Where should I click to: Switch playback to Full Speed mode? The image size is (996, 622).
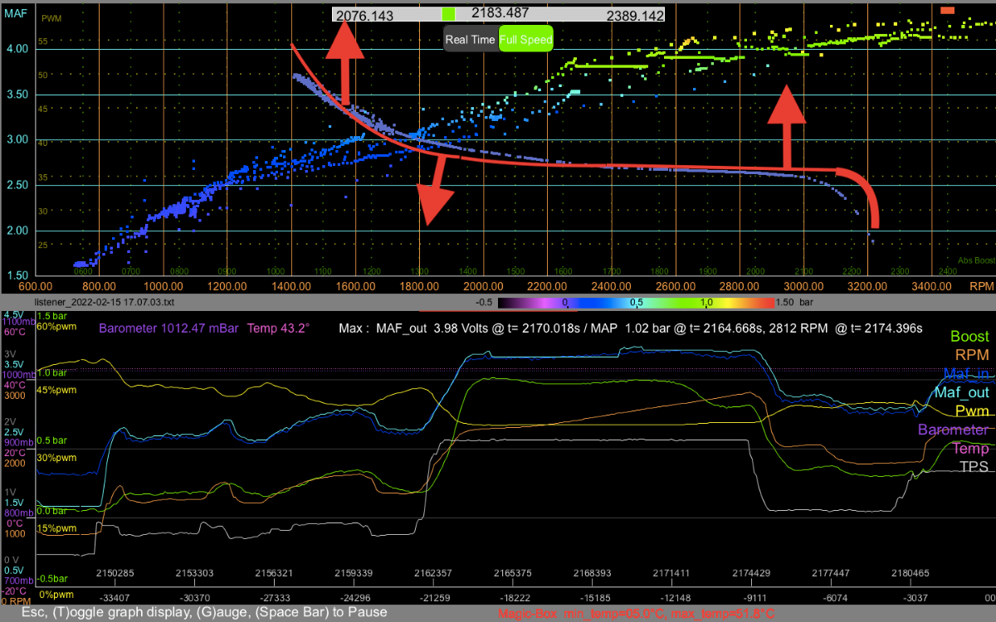click(526, 39)
